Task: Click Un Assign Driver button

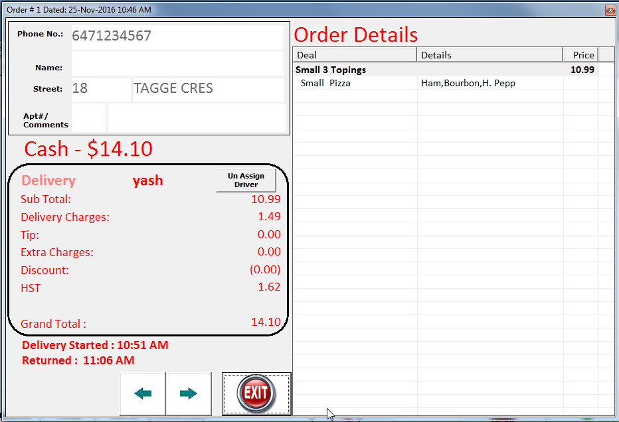Action: [246, 180]
